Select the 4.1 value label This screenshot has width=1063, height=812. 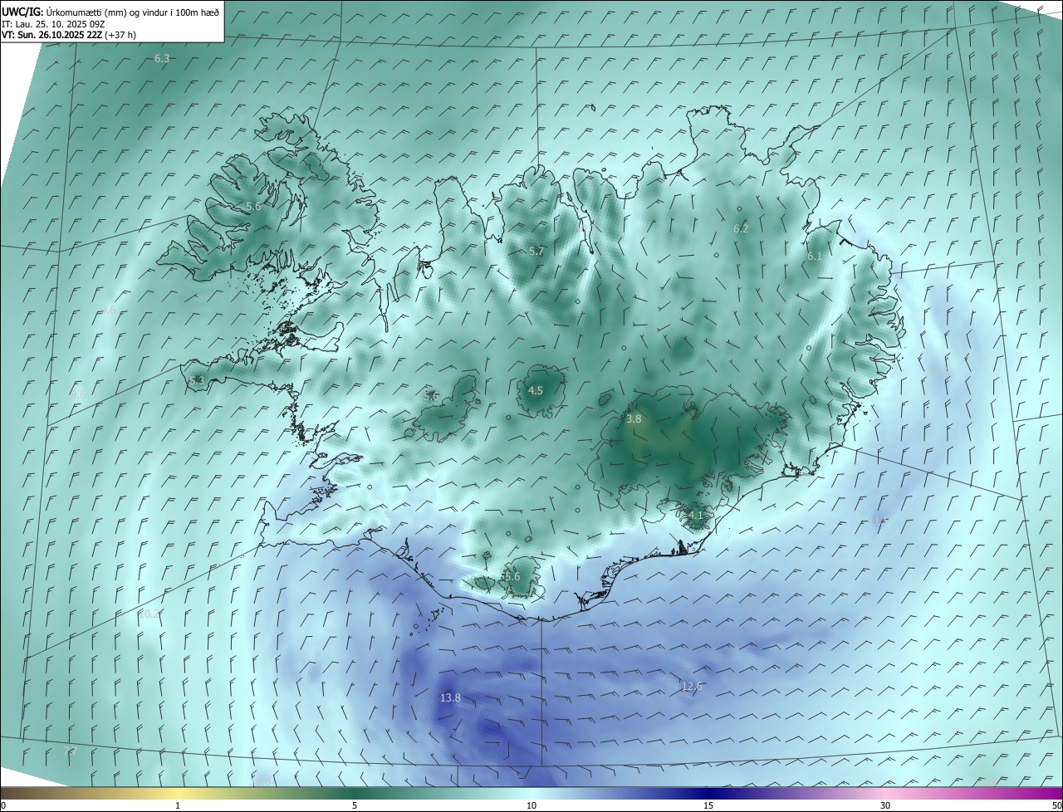tap(696, 515)
